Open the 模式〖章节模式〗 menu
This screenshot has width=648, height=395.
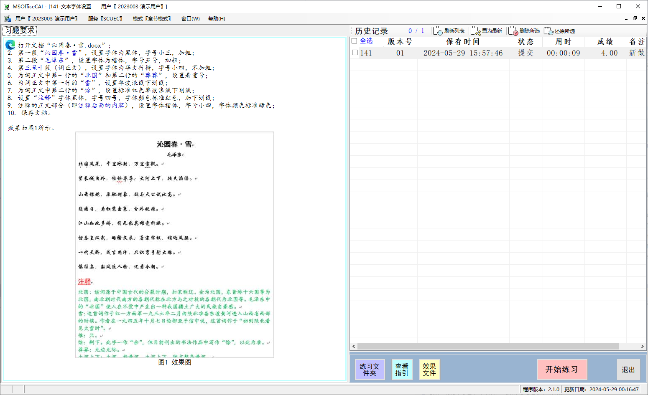coord(152,19)
